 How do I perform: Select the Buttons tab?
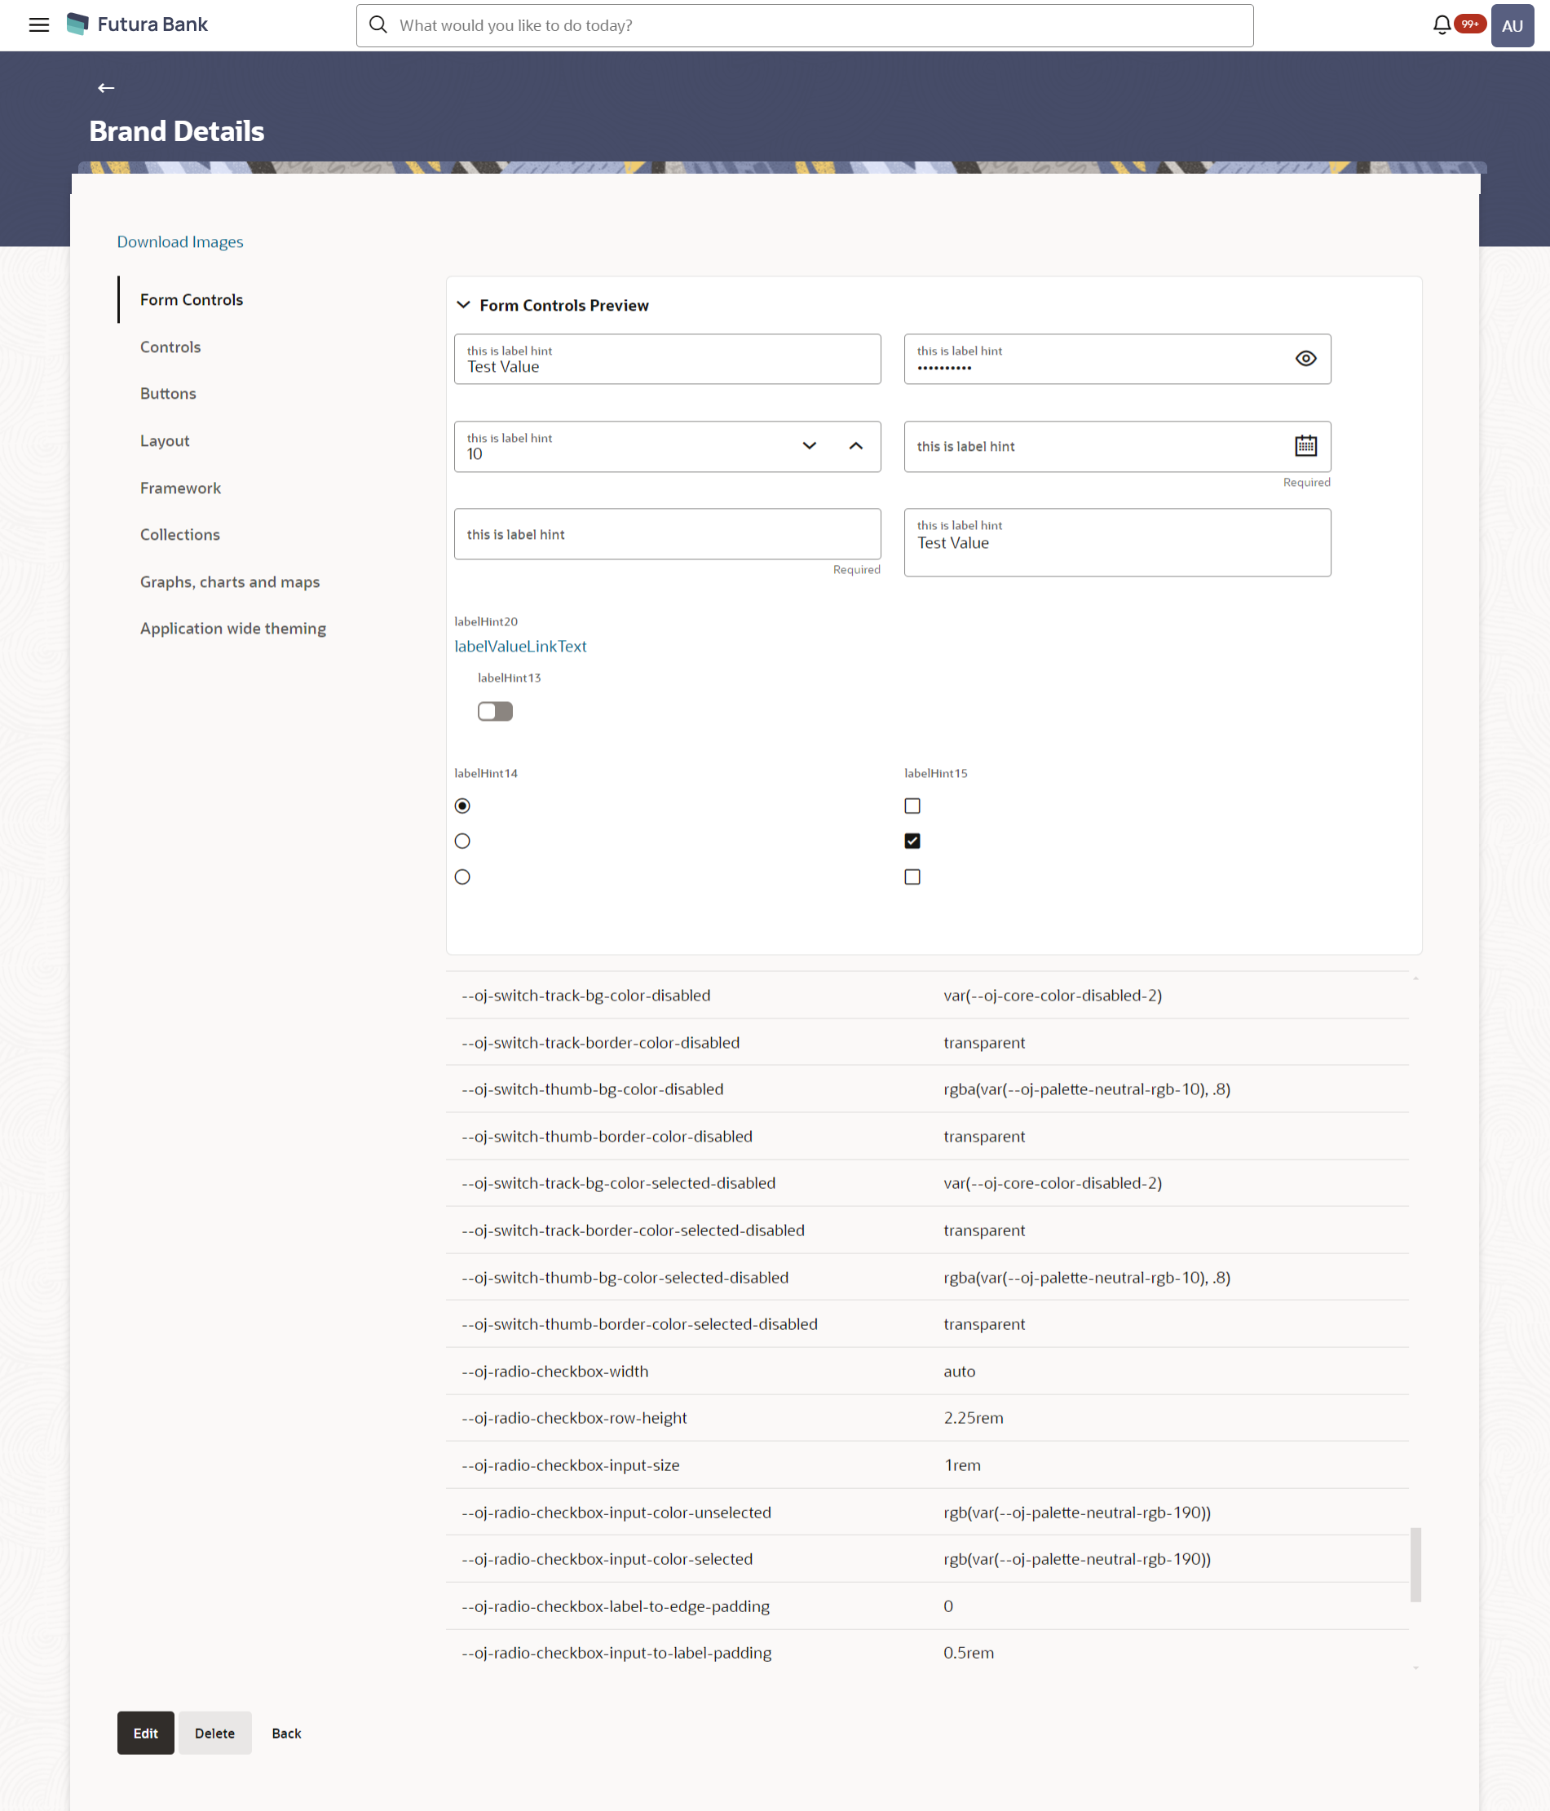click(168, 393)
